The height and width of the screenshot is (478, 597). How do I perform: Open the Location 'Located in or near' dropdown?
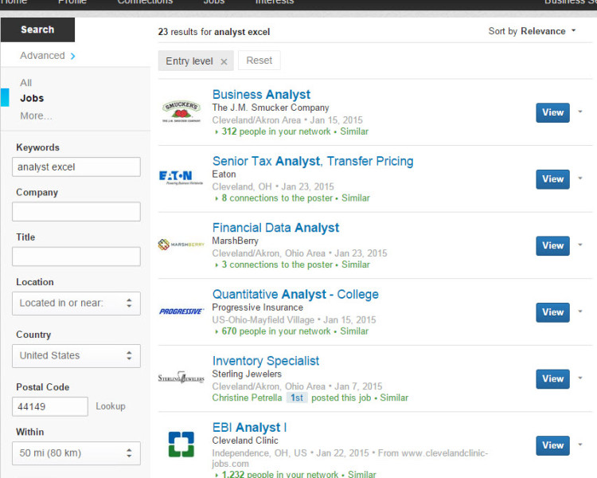(76, 304)
